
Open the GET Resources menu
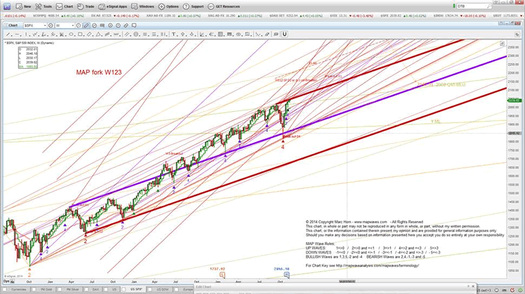pyautogui.click(x=224, y=7)
